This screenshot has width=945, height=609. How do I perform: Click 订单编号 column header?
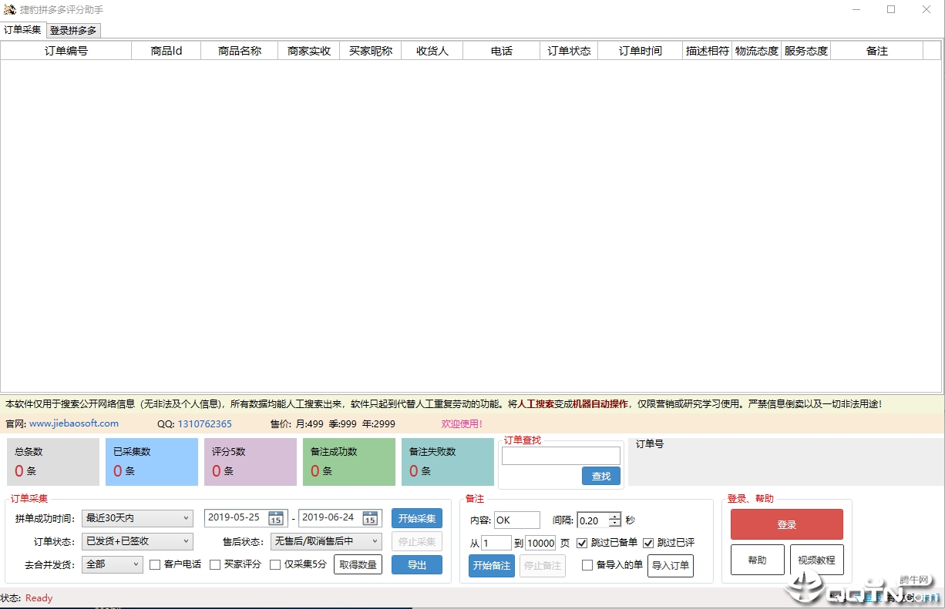(x=66, y=51)
